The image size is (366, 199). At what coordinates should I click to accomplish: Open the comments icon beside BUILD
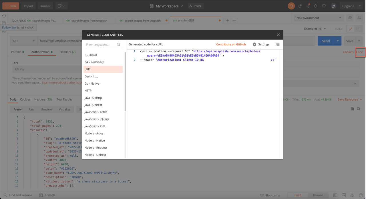358,29
